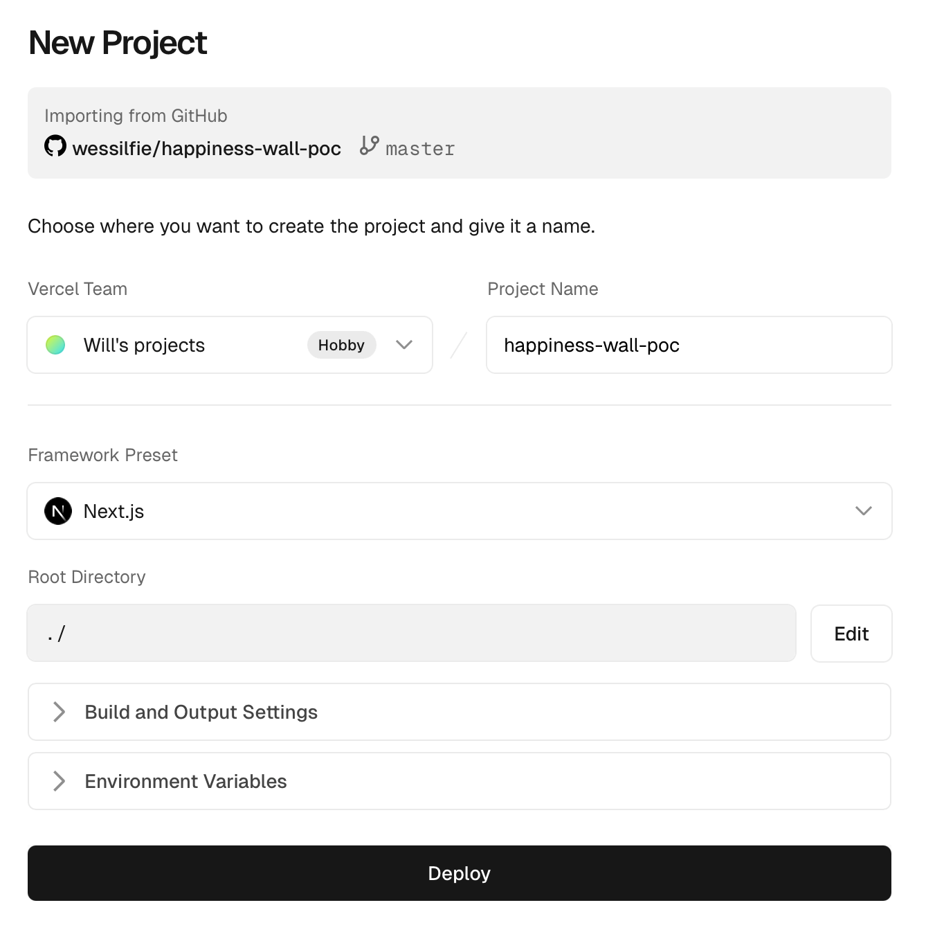Click the Environment Variables chevron arrow
Image resolution: width=926 pixels, height=932 pixels.
[x=60, y=781]
